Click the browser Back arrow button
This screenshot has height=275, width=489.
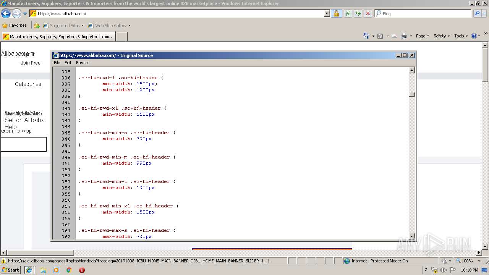click(6, 14)
